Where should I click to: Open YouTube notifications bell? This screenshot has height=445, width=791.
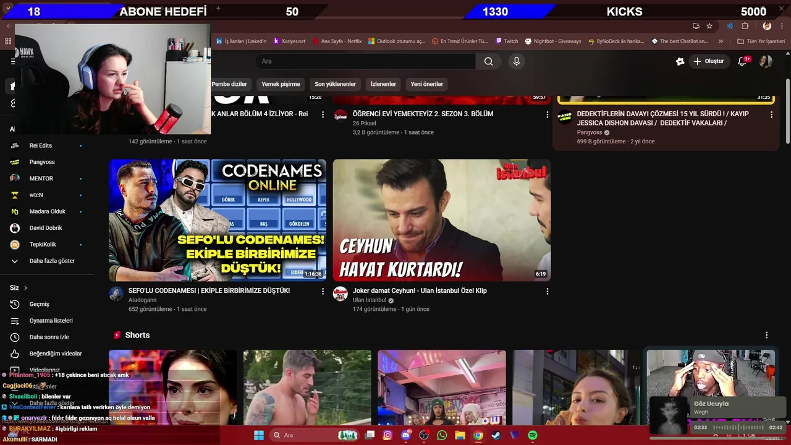(x=743, y=61)
